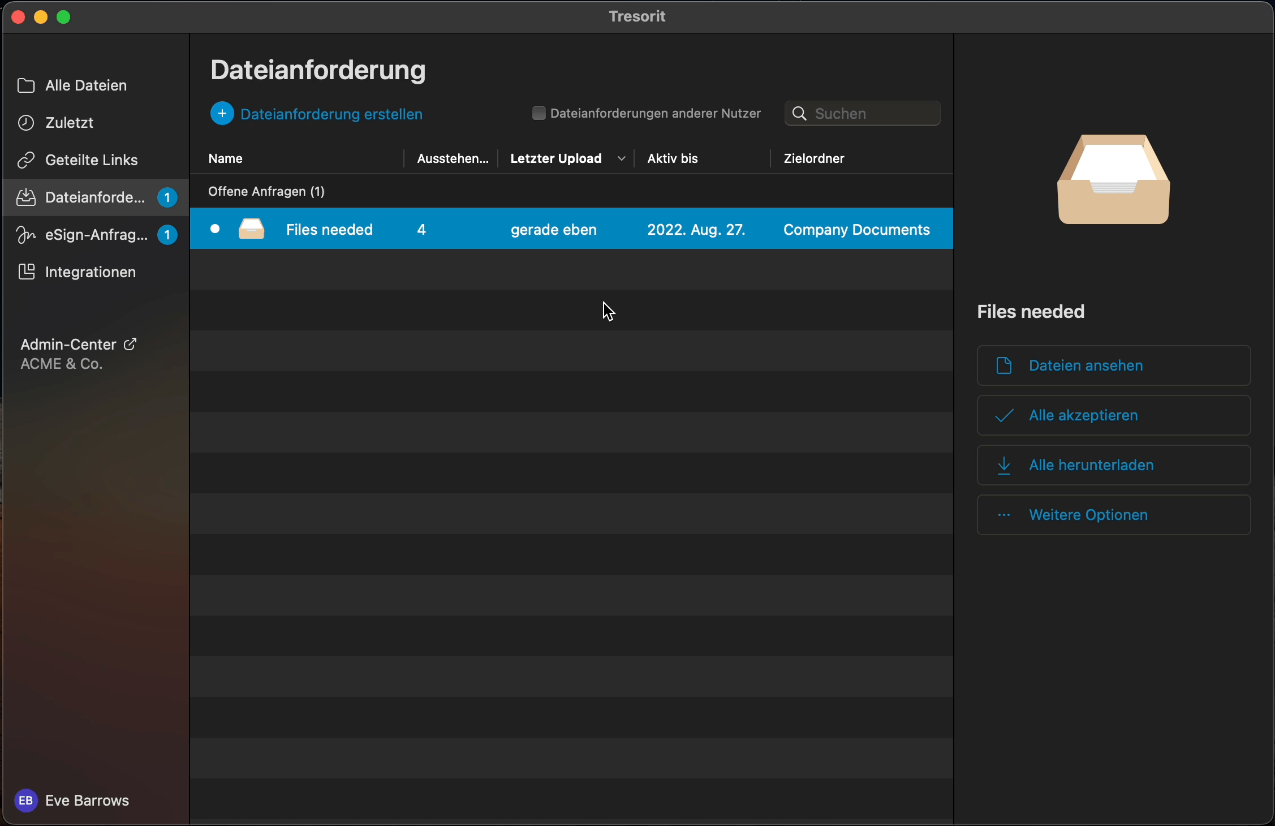Viewport: 1275px width, 826px height.
Task: Click Files needed title in details panel
Action: click(x=1031, y=312)
